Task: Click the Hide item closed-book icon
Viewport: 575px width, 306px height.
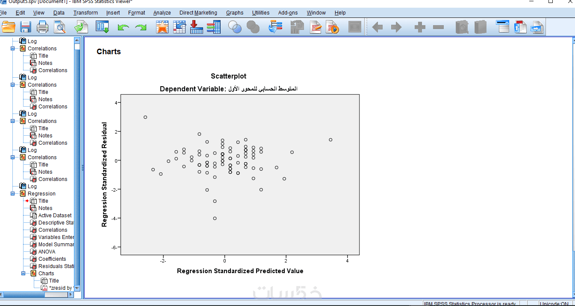Action: point(481,28)
